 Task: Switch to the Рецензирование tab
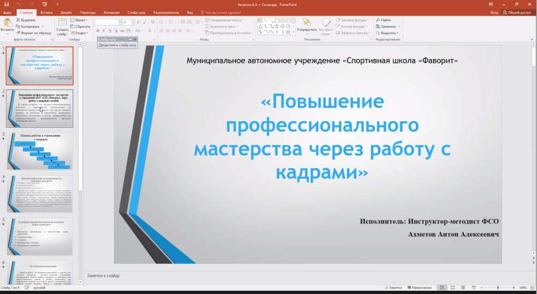pyautogui.click(x=166, y=12)
